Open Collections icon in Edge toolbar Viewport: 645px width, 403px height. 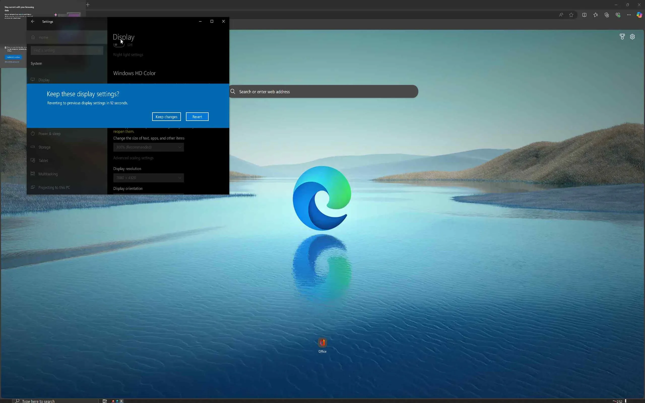pyautogui.click(x=607, y=15)
